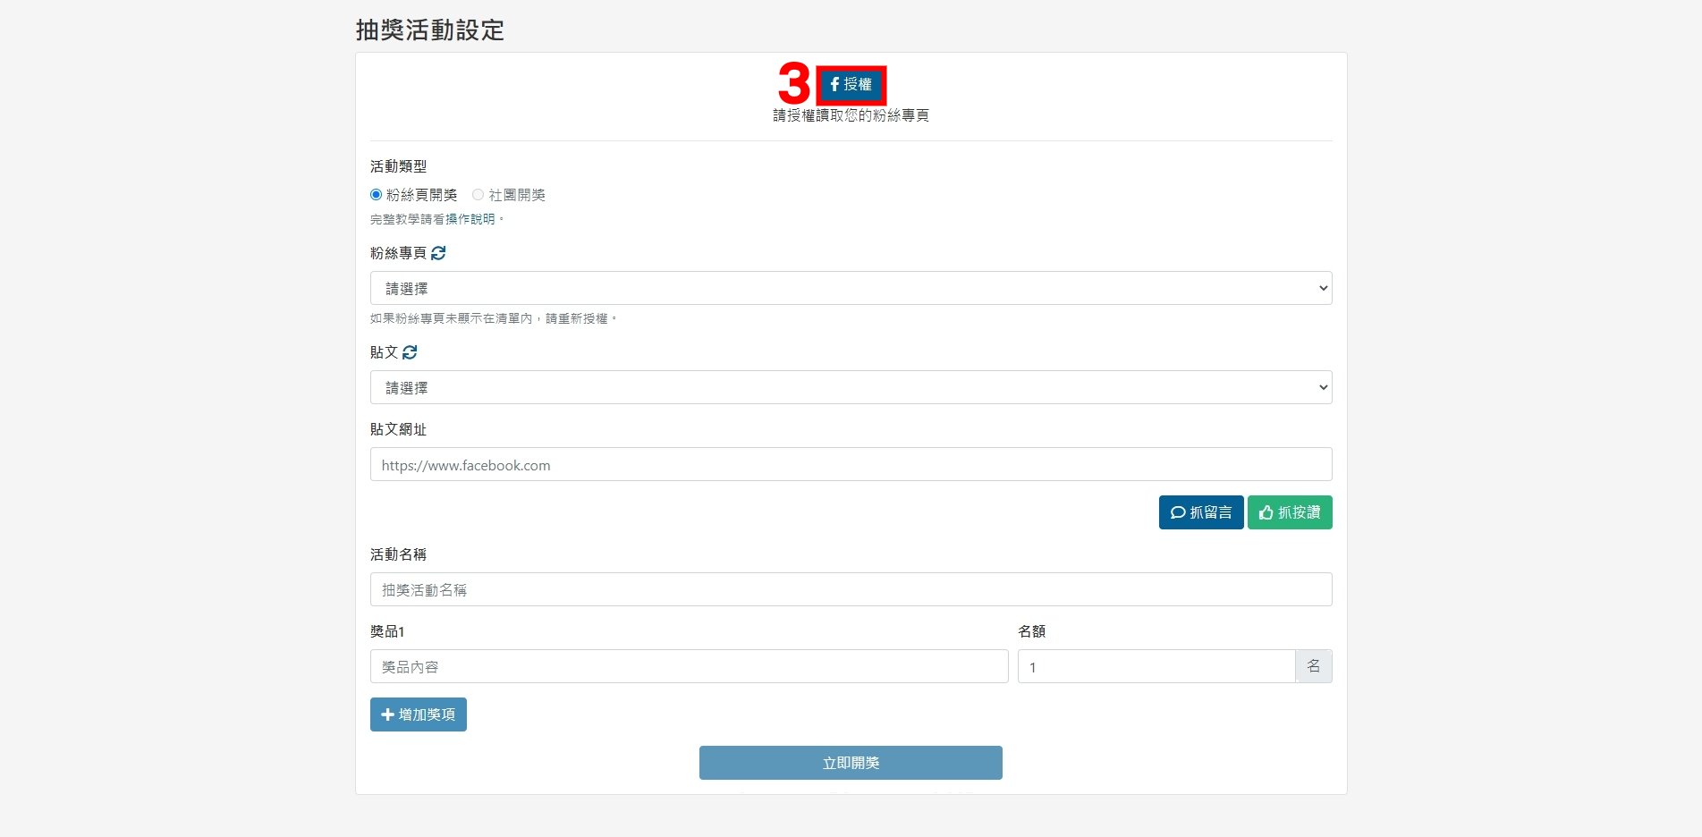Image resolution: width=1702 pixels, height=837 pixels.
Task: Refresh the 貼文 list icon
Action: click(410, 352)
